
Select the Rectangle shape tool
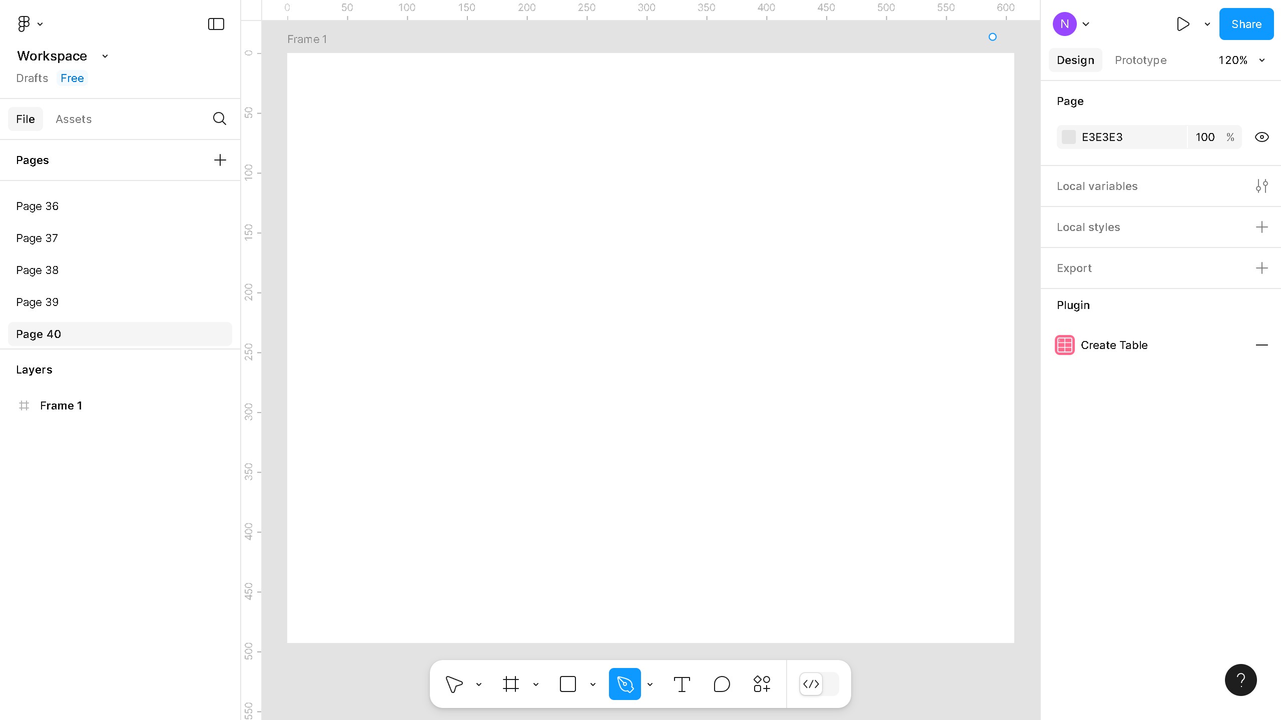click(x=567, y=684)
